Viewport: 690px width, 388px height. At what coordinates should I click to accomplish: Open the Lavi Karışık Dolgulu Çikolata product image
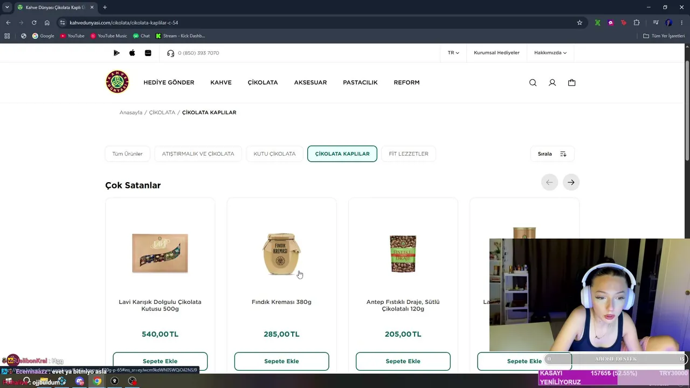160,253
